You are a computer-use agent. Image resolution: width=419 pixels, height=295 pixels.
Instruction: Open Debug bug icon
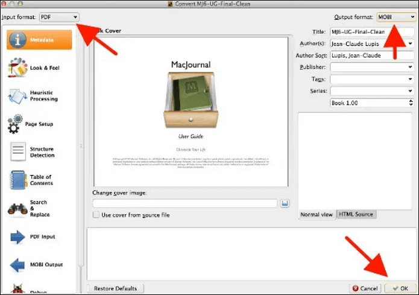pos(17,290)
